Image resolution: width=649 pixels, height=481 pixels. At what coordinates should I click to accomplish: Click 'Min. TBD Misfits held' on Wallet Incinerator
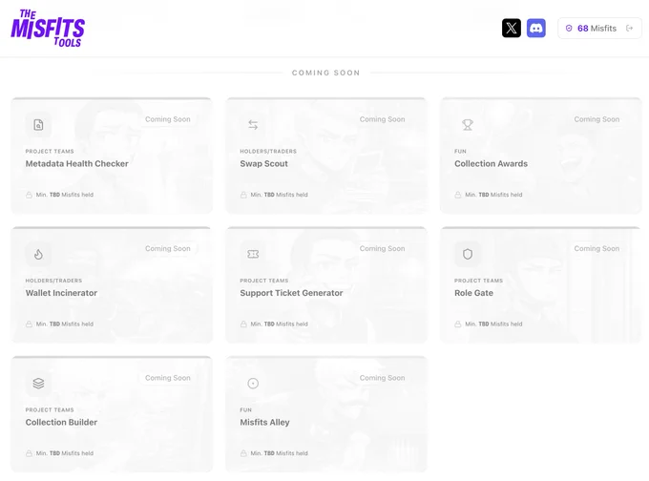pos(65,324)
